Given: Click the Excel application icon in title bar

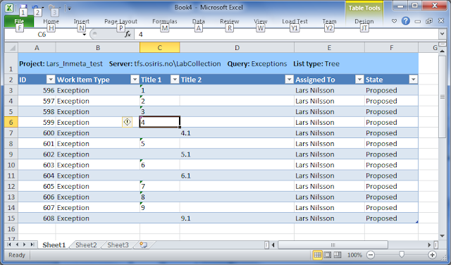Looking at the screenshot, I should [9, 8].
